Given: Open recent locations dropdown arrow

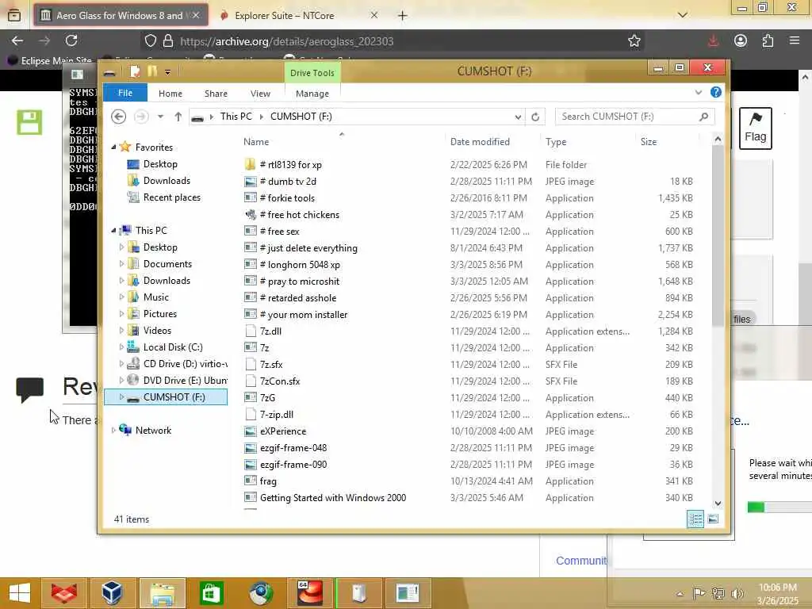Looking at the screenshot, I should 160,117.
